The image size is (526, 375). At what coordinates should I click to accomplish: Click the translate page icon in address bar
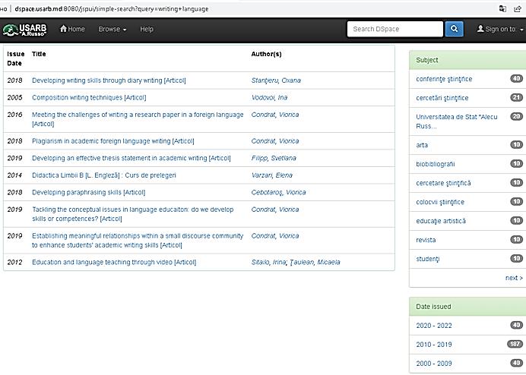(502, 8)
